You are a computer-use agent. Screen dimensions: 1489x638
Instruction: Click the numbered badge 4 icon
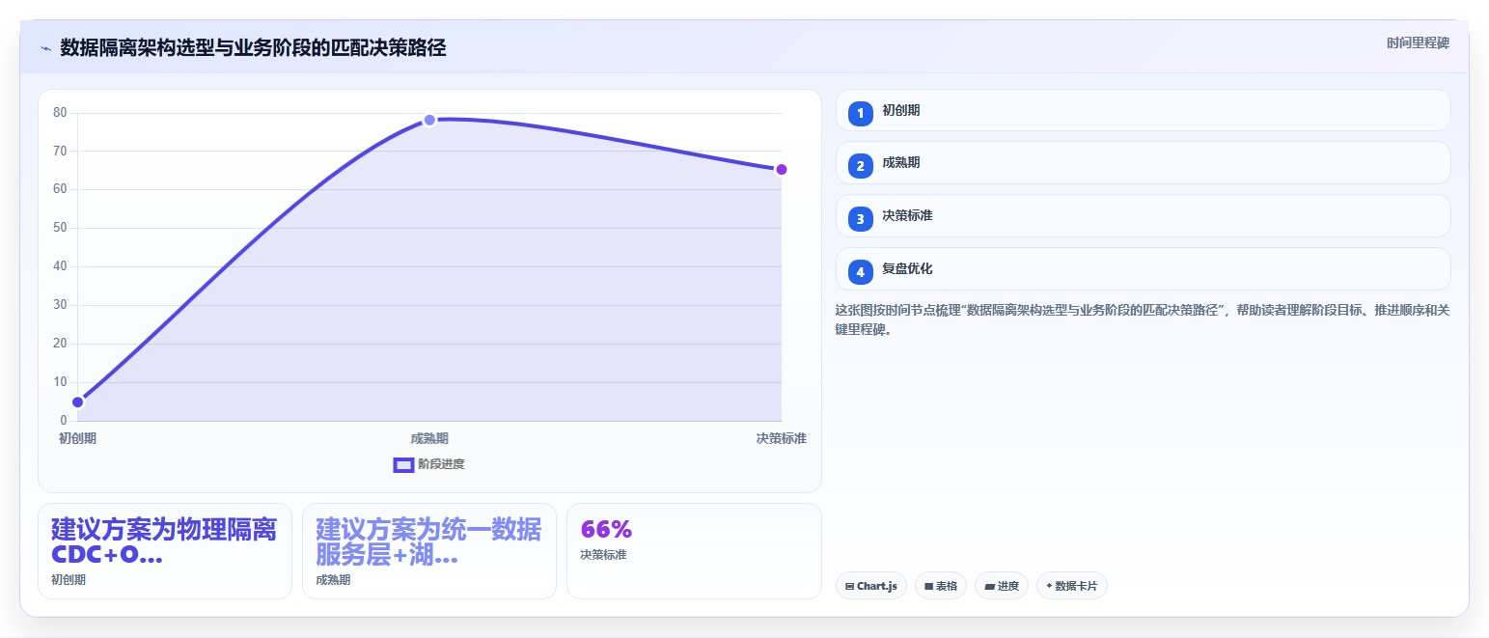click(x=860, y=272)
